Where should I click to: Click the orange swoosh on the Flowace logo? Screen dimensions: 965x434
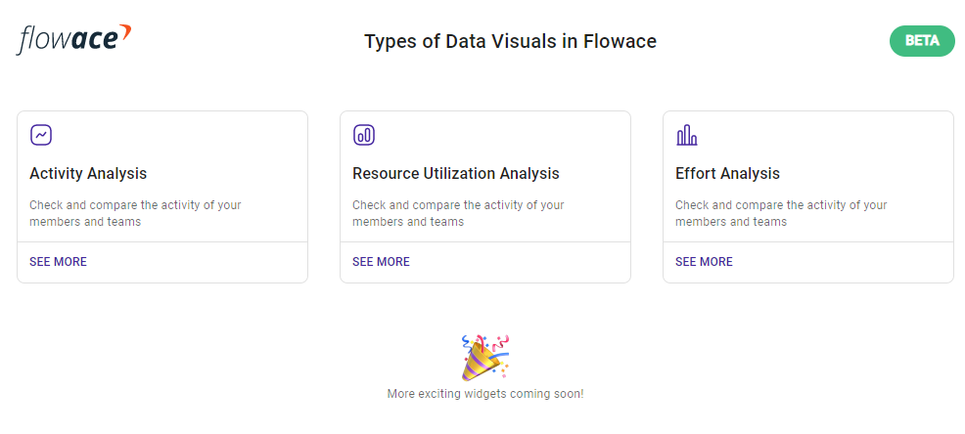[125, 31]
